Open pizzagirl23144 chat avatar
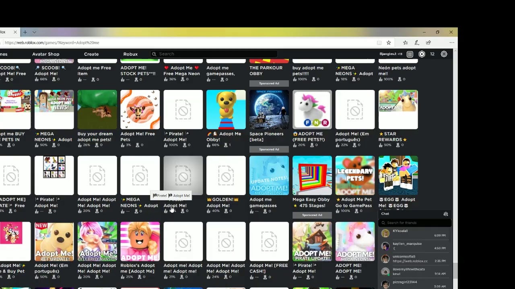 point(385,284)
